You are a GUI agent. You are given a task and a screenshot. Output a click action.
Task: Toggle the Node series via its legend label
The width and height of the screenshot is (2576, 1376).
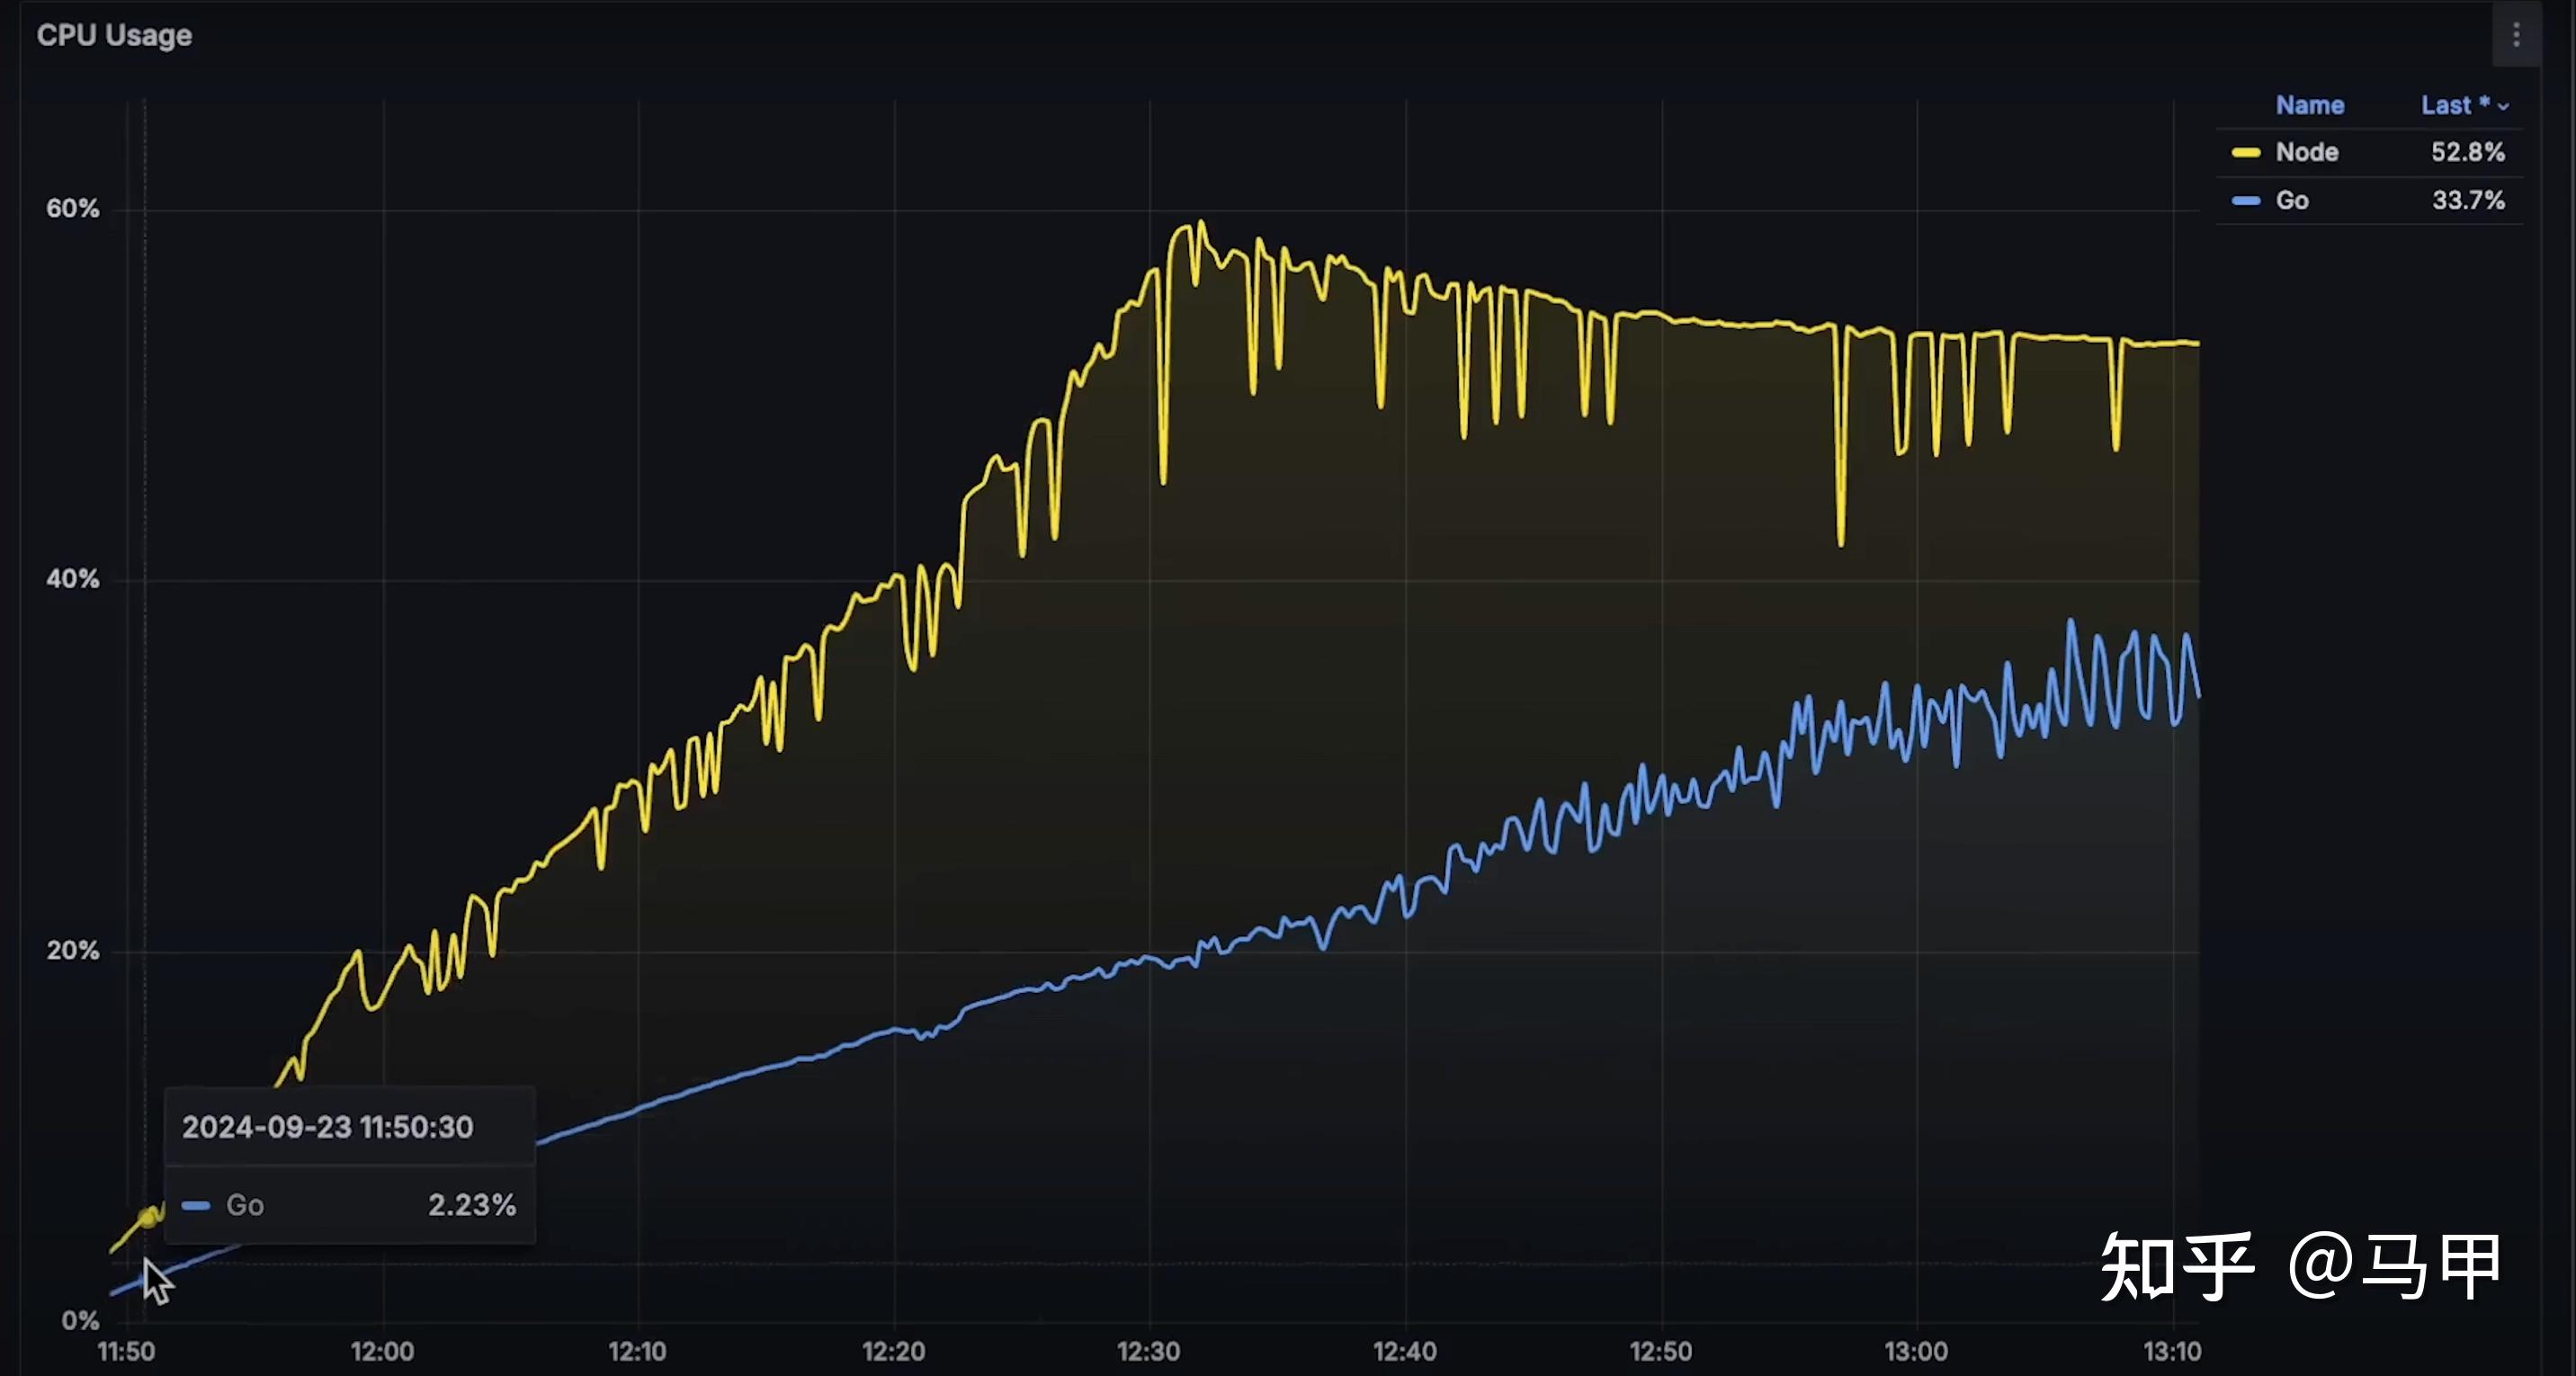2306,152
